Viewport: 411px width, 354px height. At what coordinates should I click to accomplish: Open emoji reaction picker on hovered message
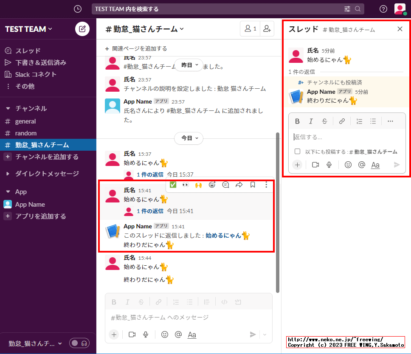(212, 185)
